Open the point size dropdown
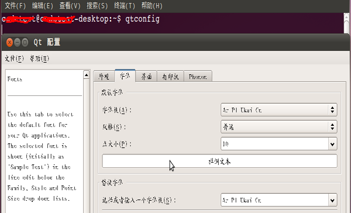 click(278, 143)
